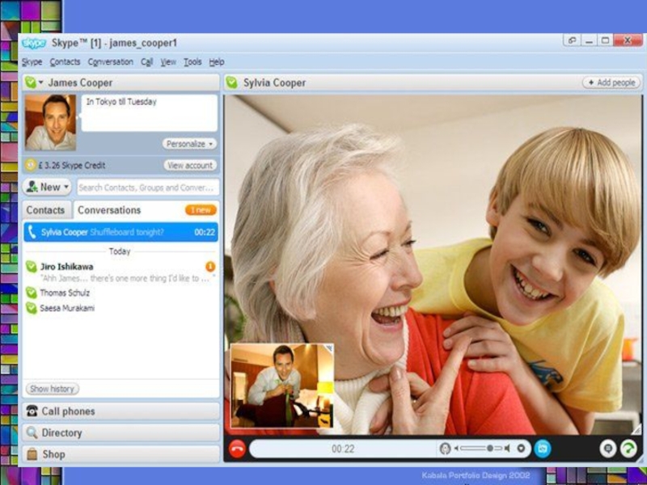Click the Skype Credit coin icon
Image resolution: width=647 pixels, height=485 pixels.
coord(31,165)
